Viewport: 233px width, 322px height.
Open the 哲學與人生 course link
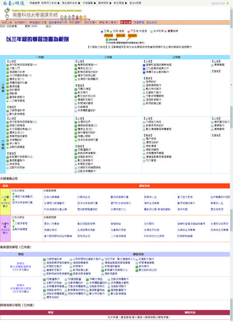(x=150, y=197)
